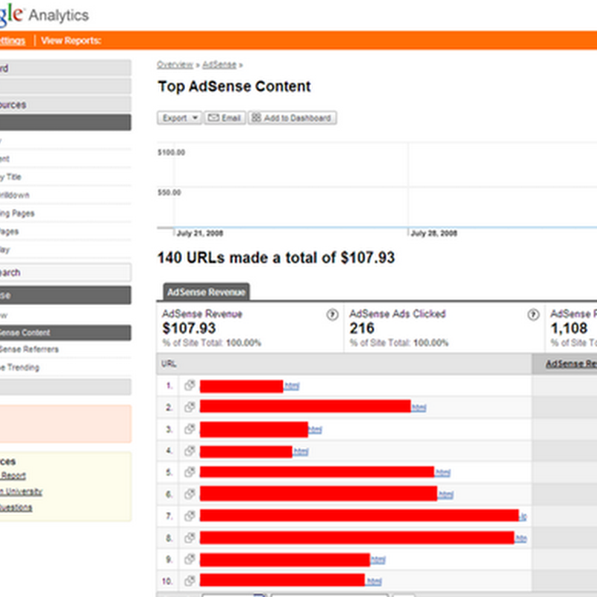This screenshot has height=597, width=597.
Task: Open row 2 URL in new window icon
Action: [190, 407]
